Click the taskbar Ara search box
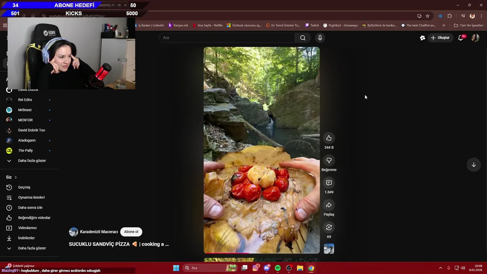The height and width of the screenshot is (274, 487). pyautogui.click(x=210, y=268)
